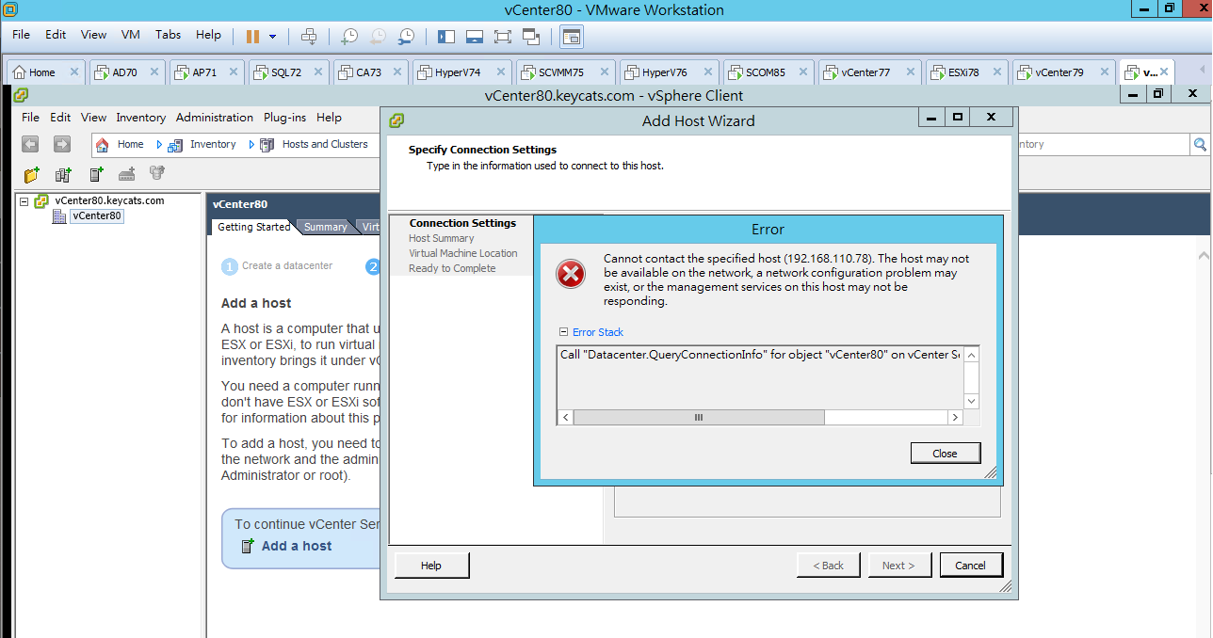Screen dimensions: 1213x638
Task: Open the Summary tab
Action: (325, 227)
